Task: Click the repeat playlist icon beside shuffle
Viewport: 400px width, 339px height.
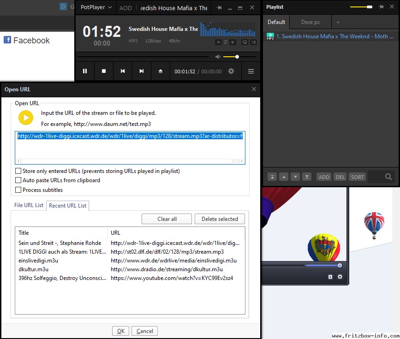Action: click(x=245, y=42)
